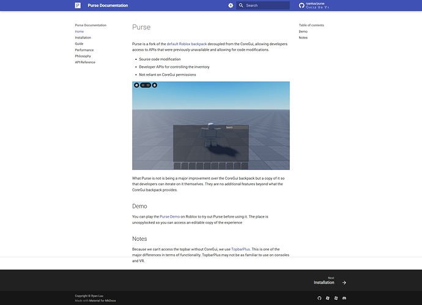Click the Copyright Ryan Luu footer text
Image resolution: width=422 pixels, height=305 pixels.
point(89,296)
